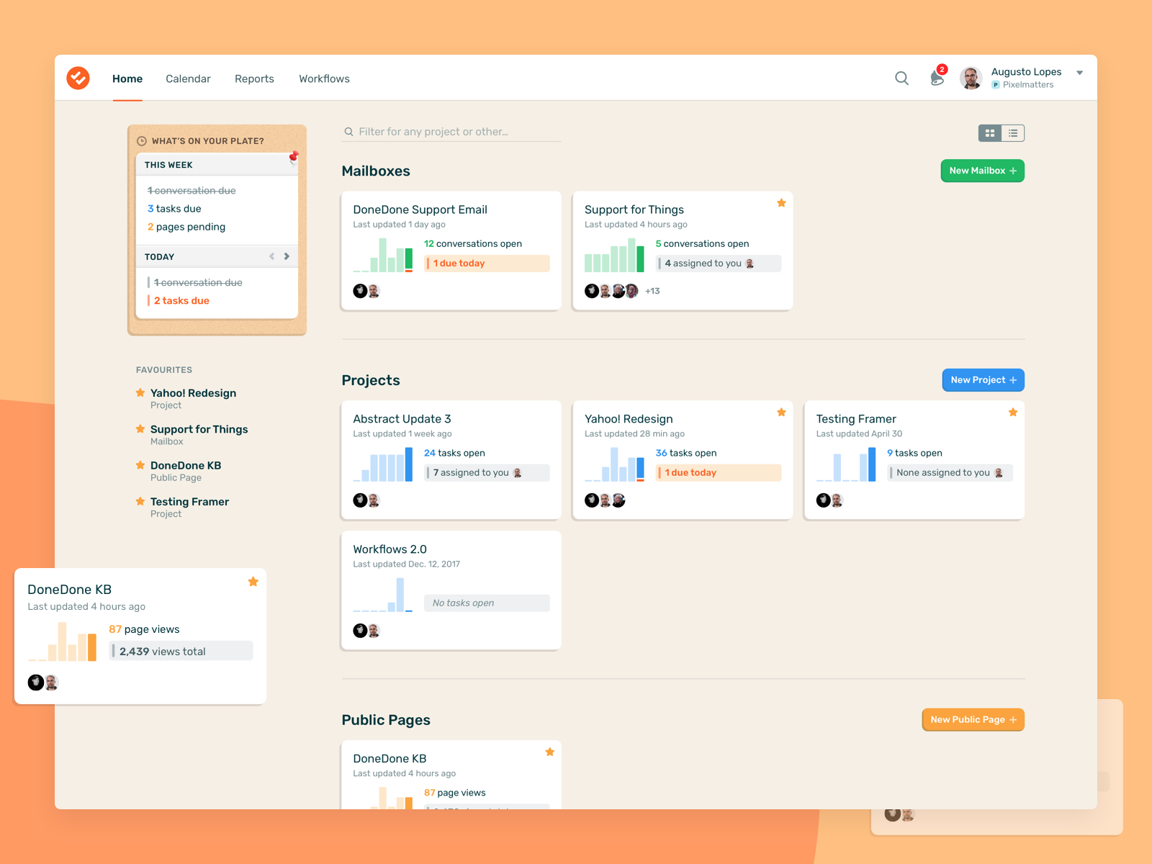Click tasks bar chart on Abstract Update 3

coord(383,464)
